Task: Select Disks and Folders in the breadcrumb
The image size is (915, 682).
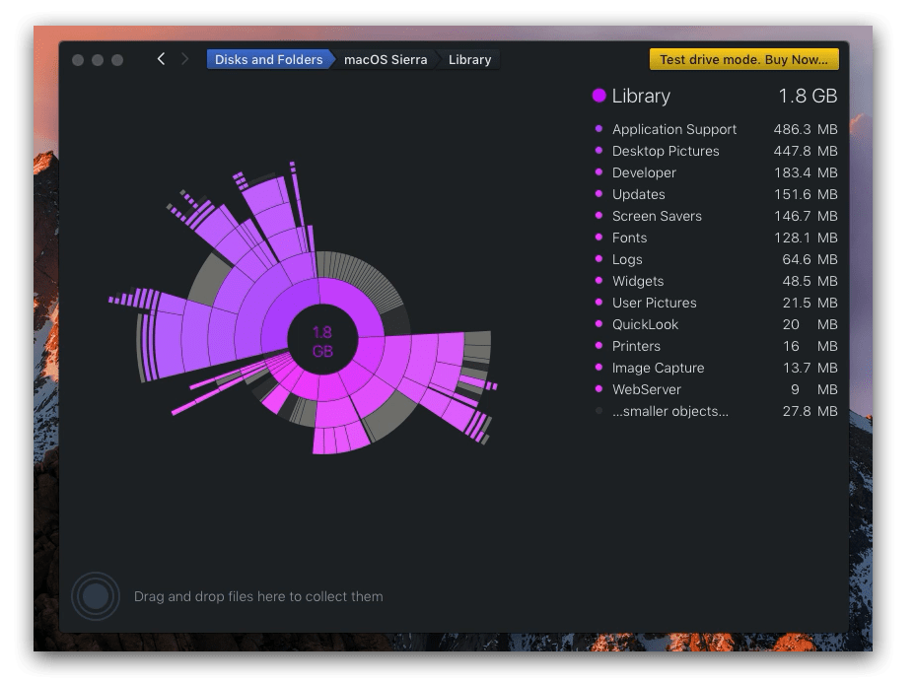Action: pos(268,59)
